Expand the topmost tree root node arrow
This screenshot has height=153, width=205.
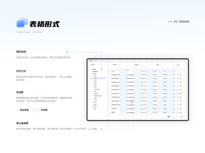[x=91, y=69]
